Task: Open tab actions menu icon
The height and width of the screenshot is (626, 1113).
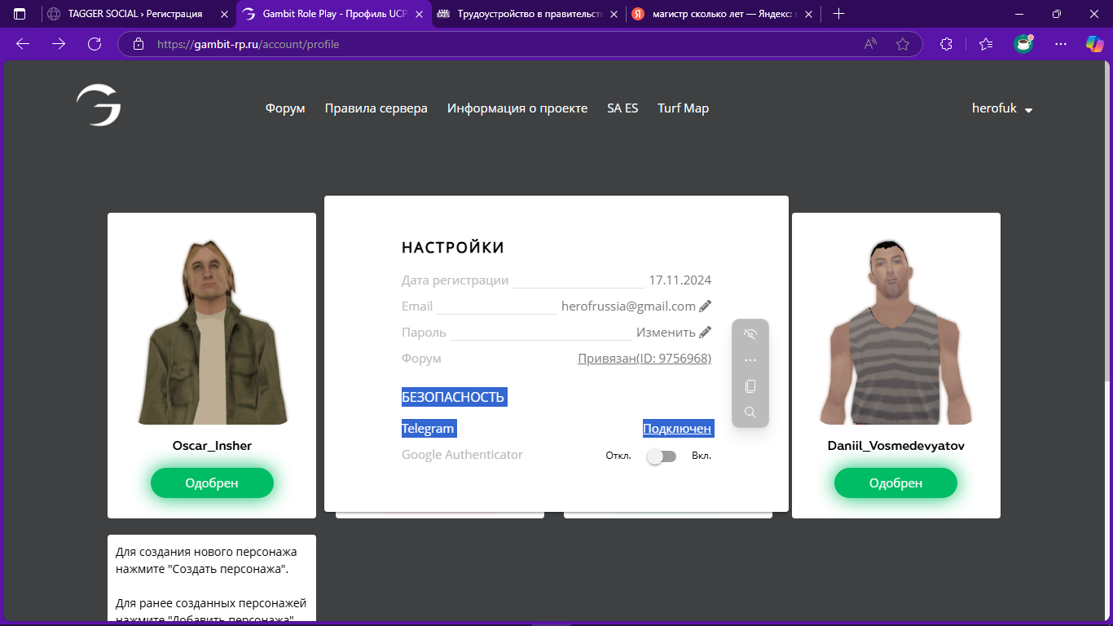Action: point(20,14)
